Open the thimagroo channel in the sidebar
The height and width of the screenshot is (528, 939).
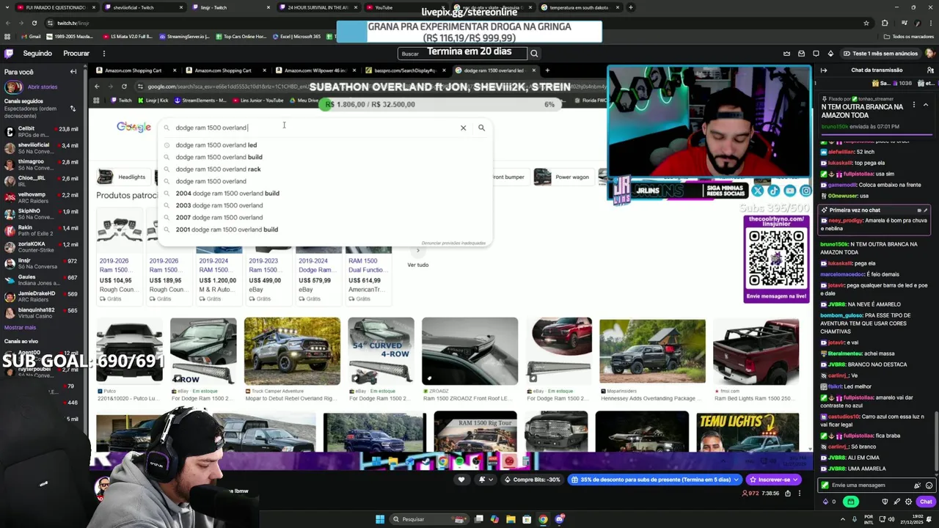41,164
